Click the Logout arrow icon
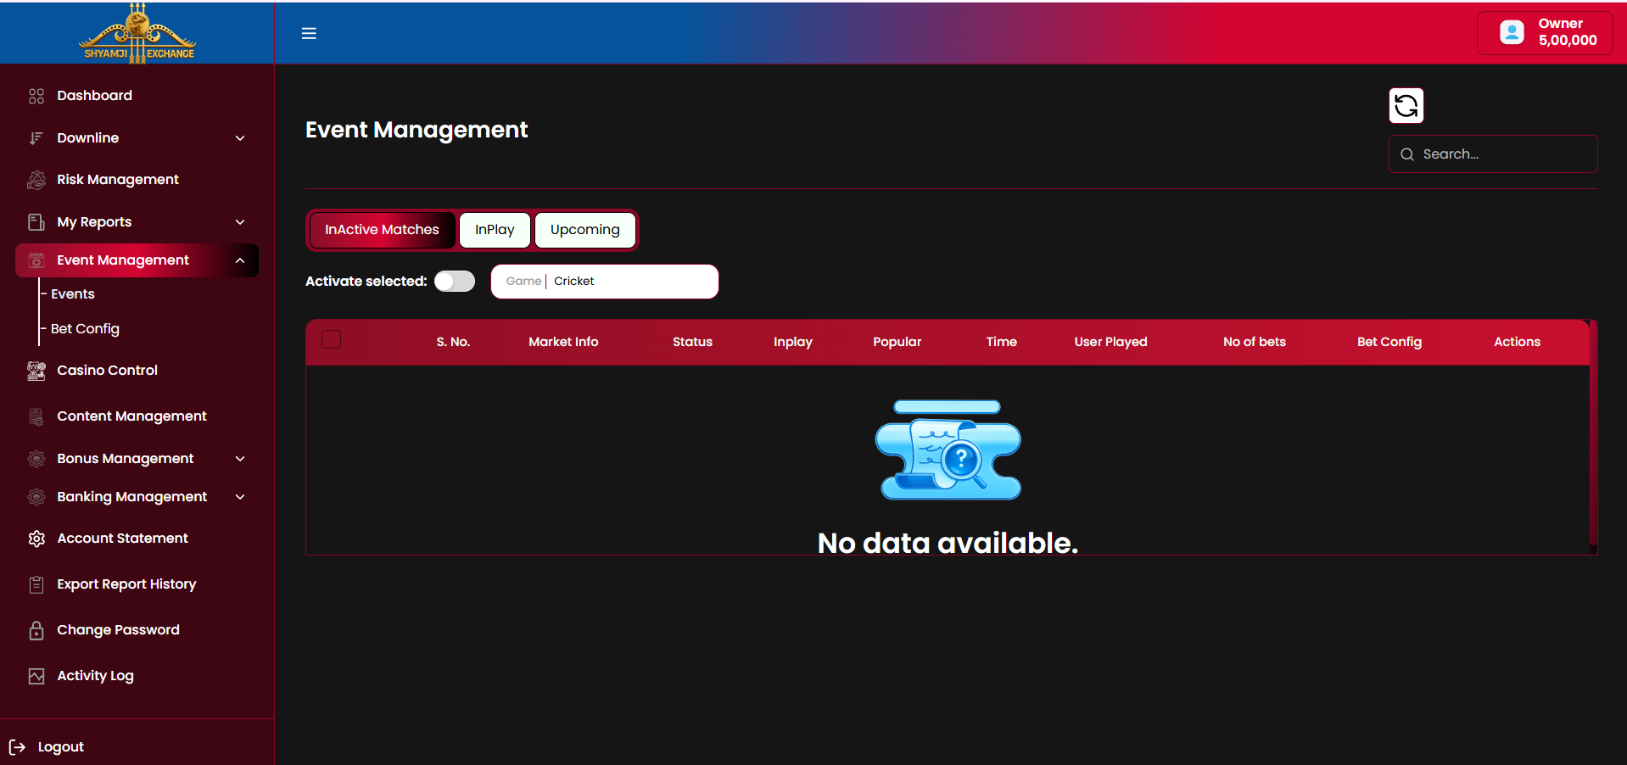 [x=17, y=747]
